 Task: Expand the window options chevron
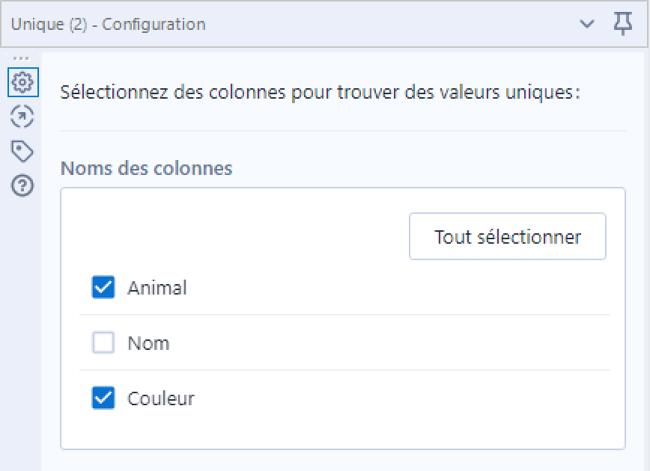(x=586, y=24)
